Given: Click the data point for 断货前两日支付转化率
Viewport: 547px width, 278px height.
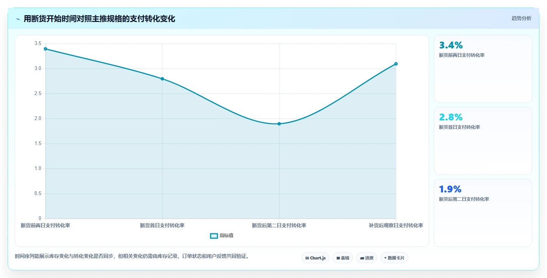Looking at the screenshot, I should [45, 49].
